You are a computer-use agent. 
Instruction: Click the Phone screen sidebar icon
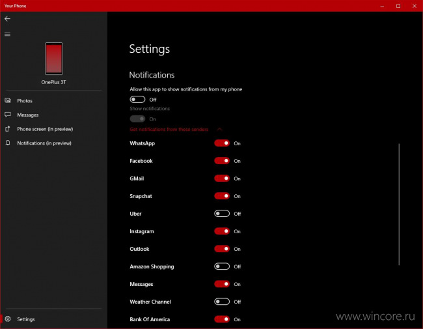pos(8,129)
